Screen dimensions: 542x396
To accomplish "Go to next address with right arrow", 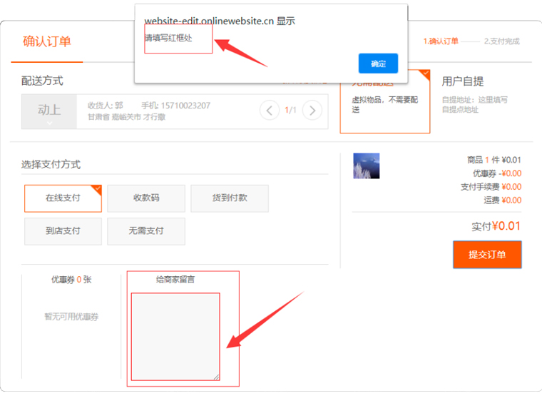I will [x=312, y=110].
